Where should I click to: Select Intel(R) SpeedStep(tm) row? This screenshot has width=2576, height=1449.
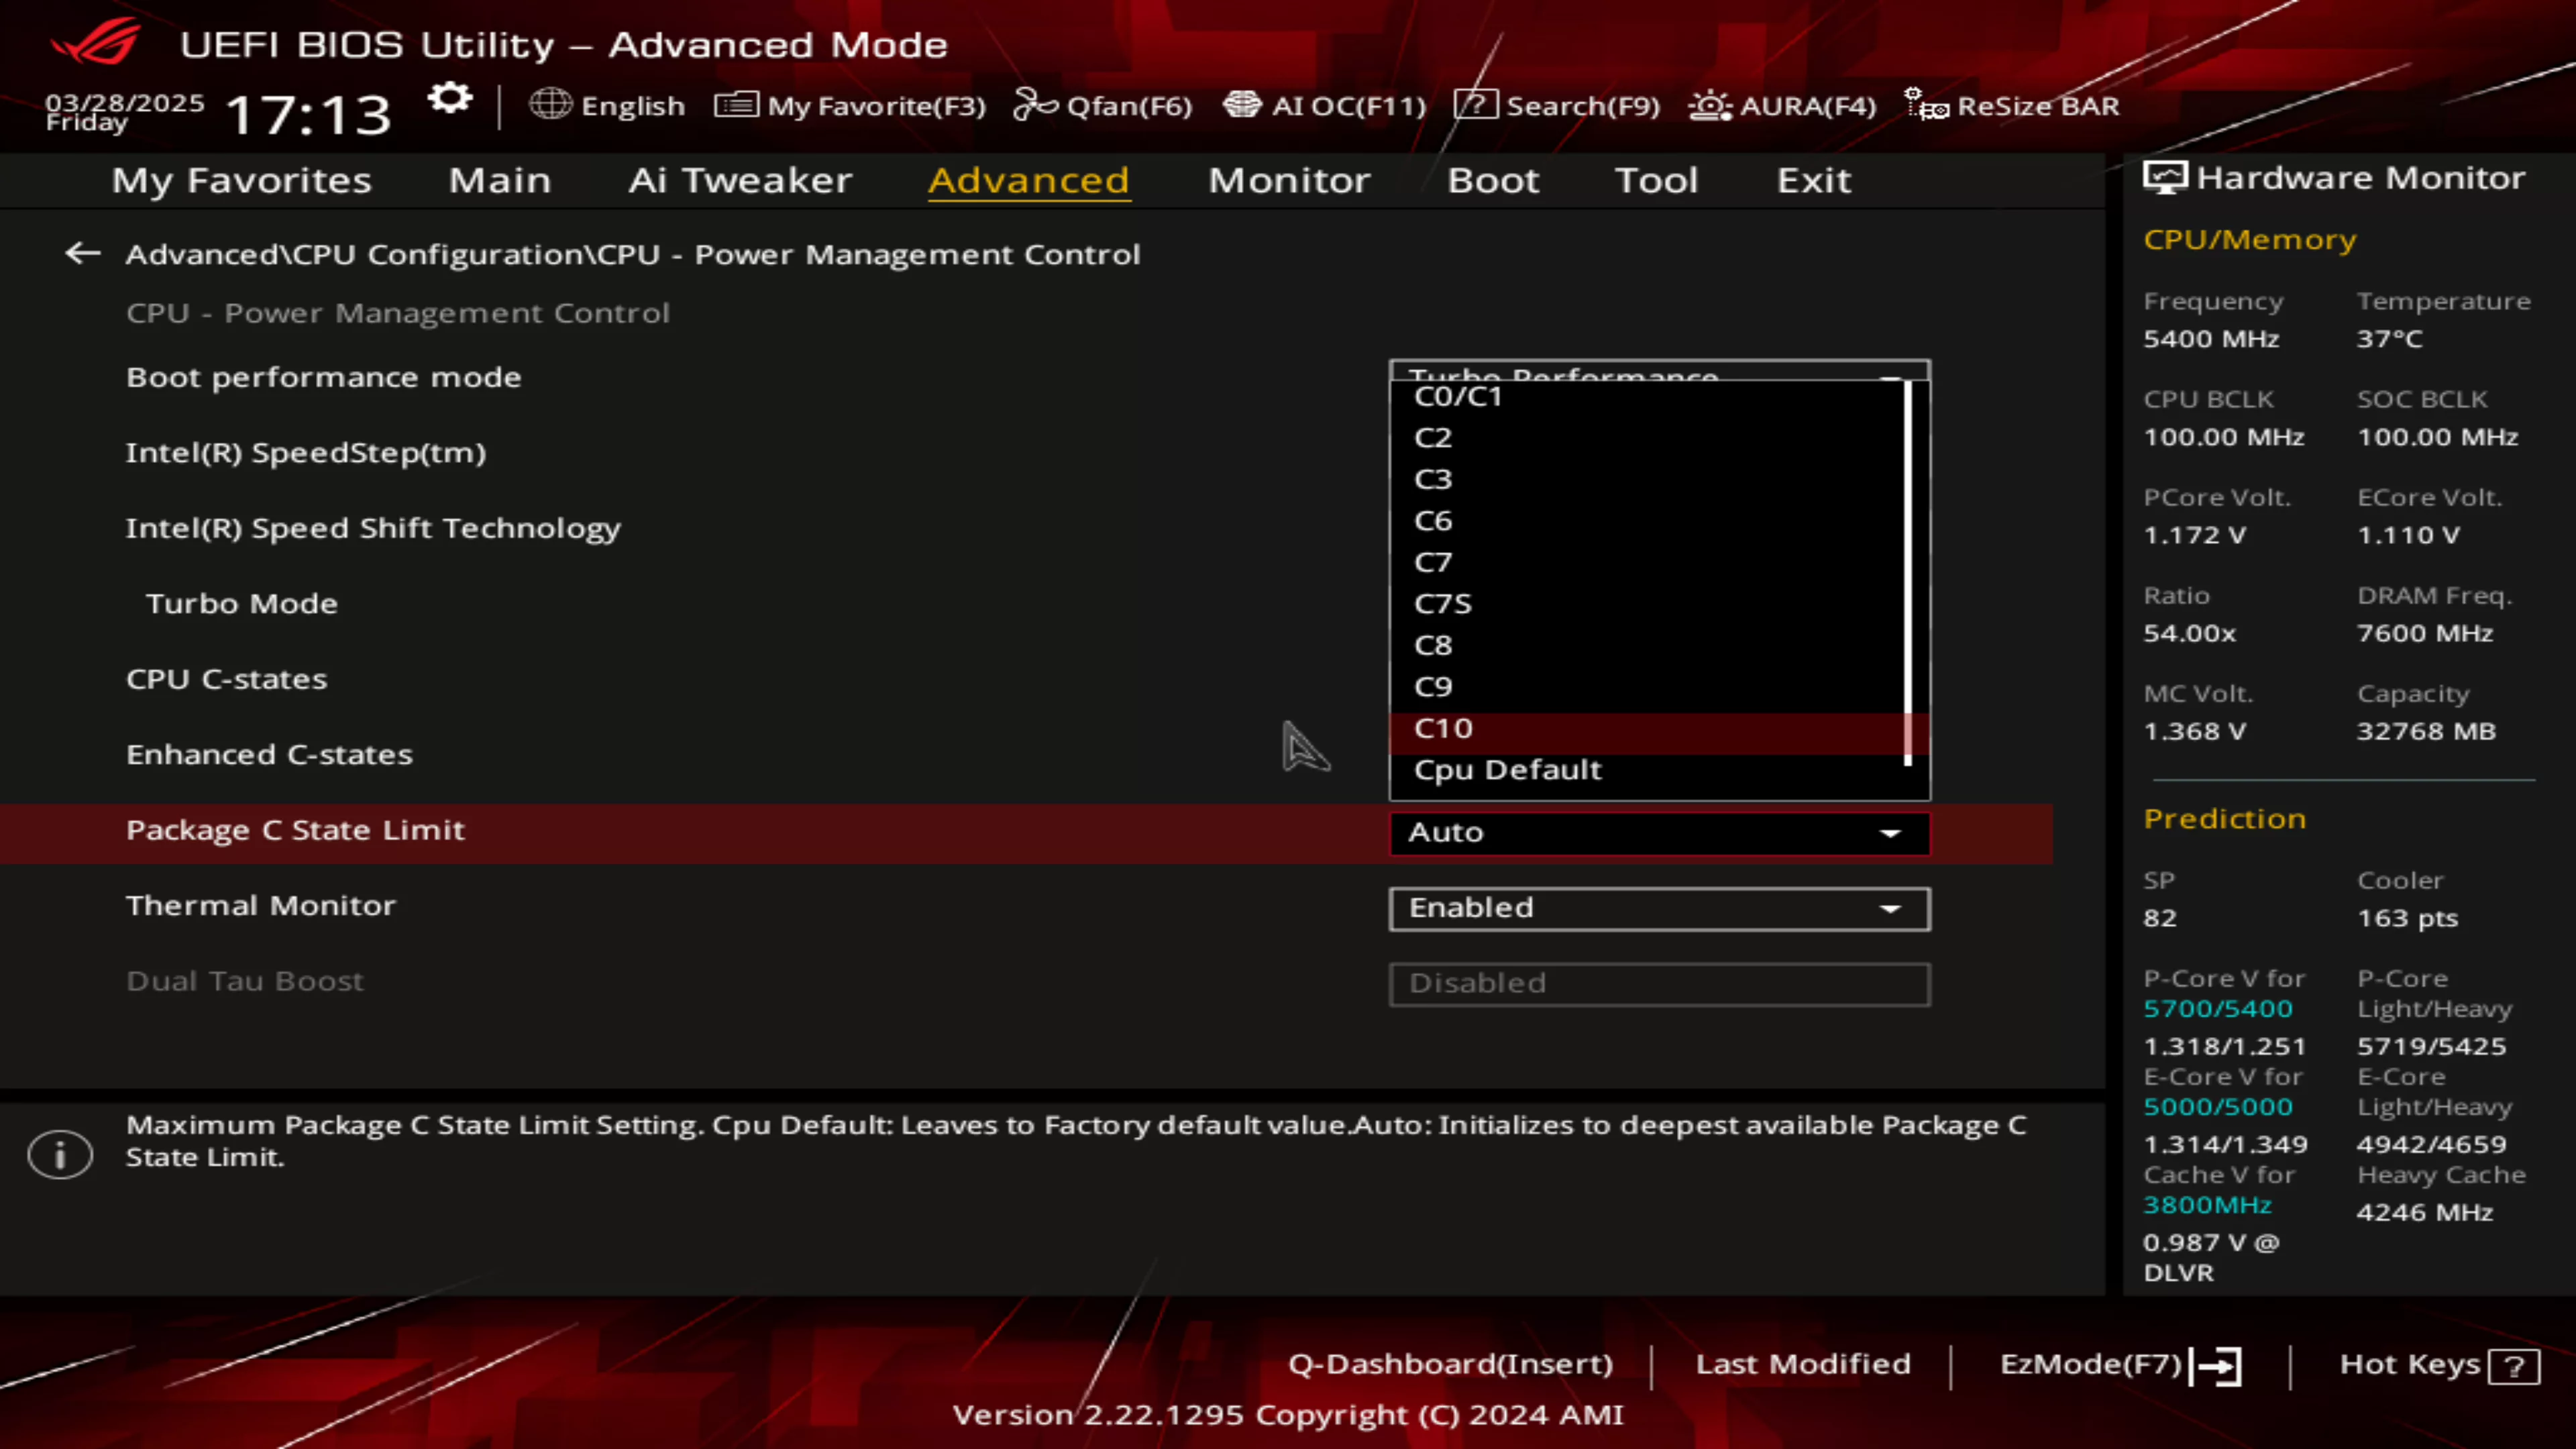point(306,453)
